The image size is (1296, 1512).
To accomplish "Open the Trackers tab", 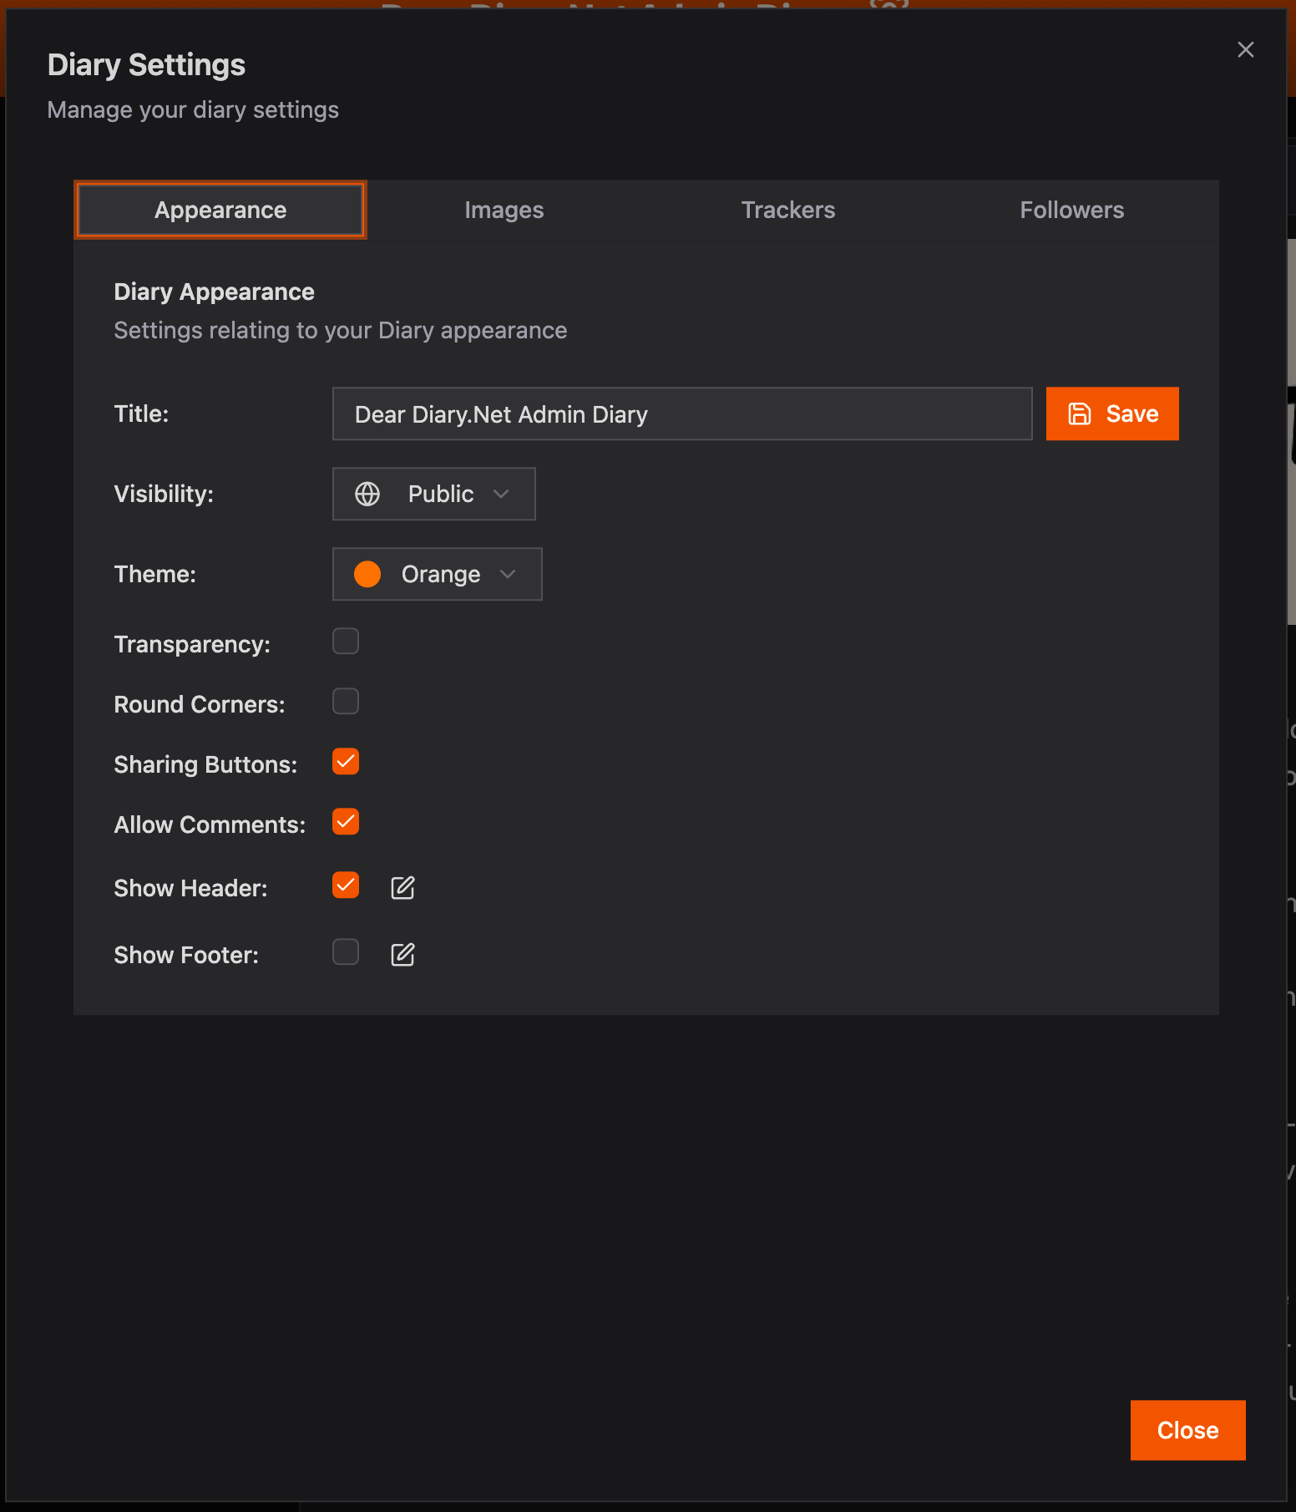I will click(788, 210).
